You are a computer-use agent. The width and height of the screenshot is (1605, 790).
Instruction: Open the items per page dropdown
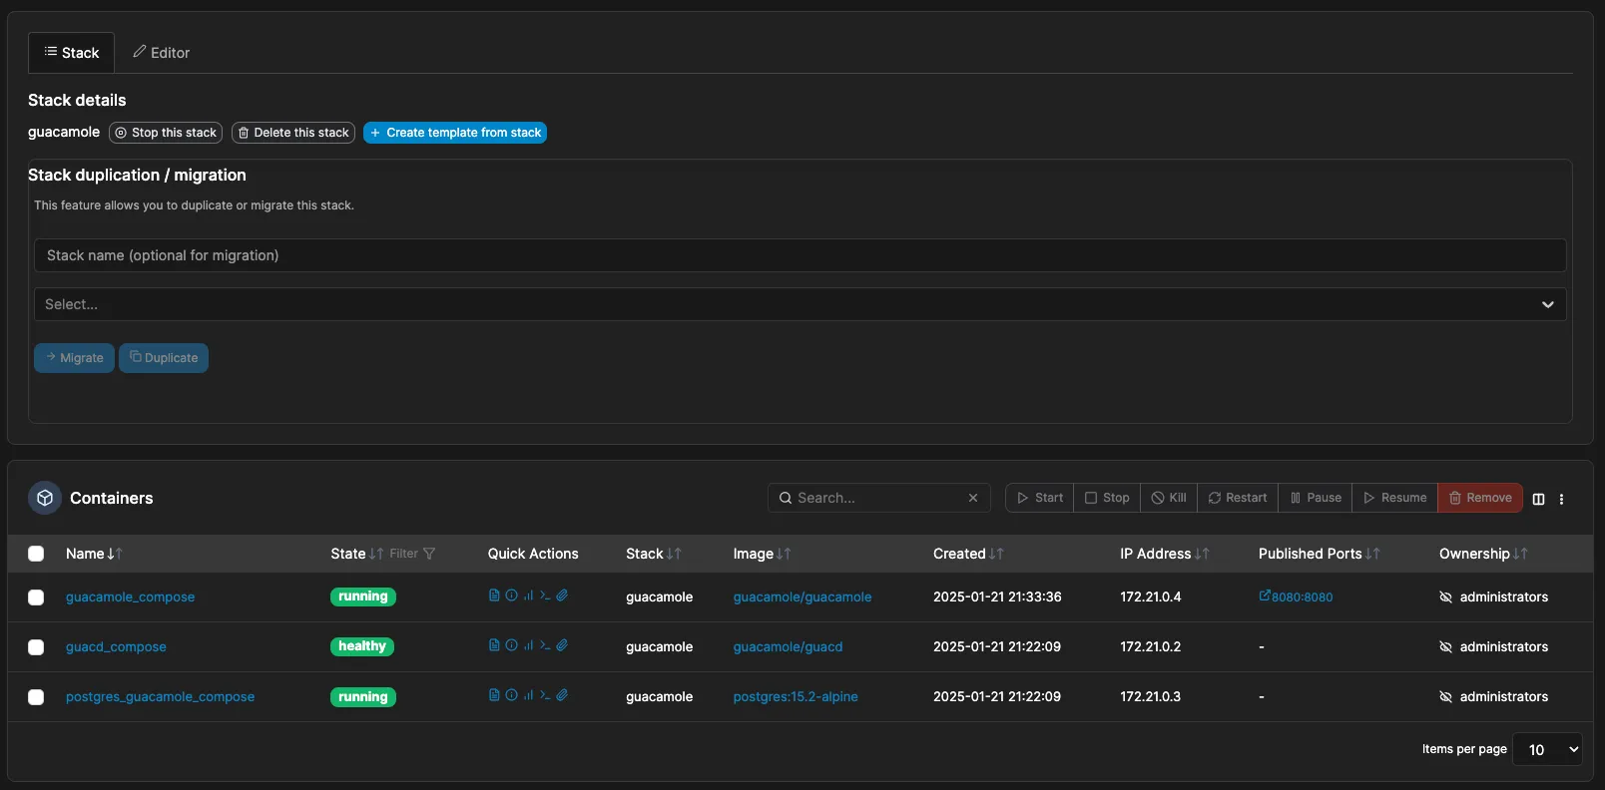pos(1547,749)
